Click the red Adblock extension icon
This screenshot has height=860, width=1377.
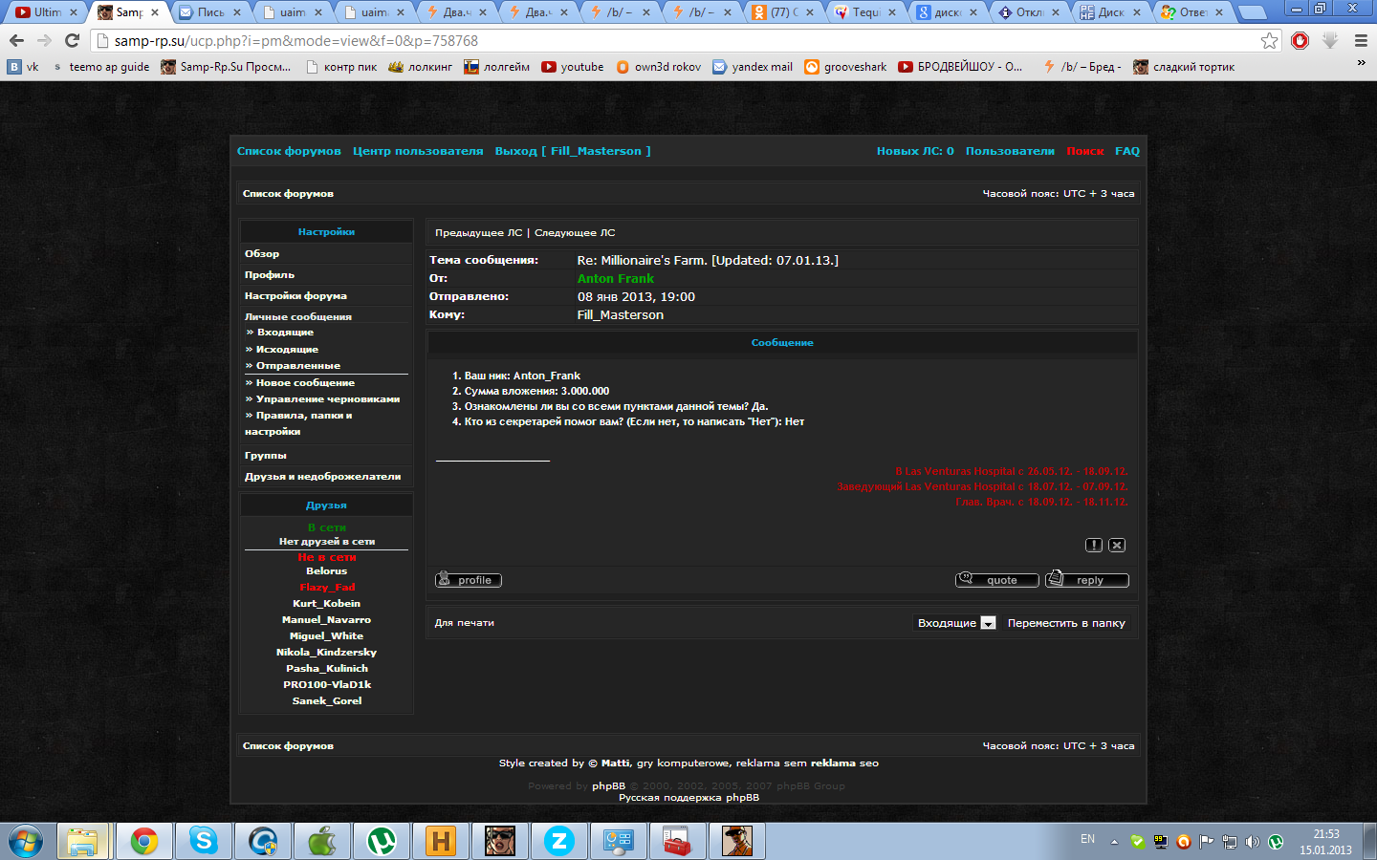coord(1300,40)
